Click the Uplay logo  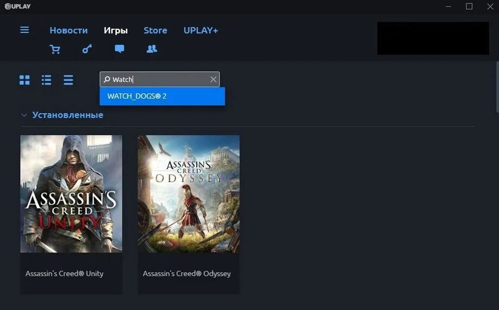pos(18,7)
